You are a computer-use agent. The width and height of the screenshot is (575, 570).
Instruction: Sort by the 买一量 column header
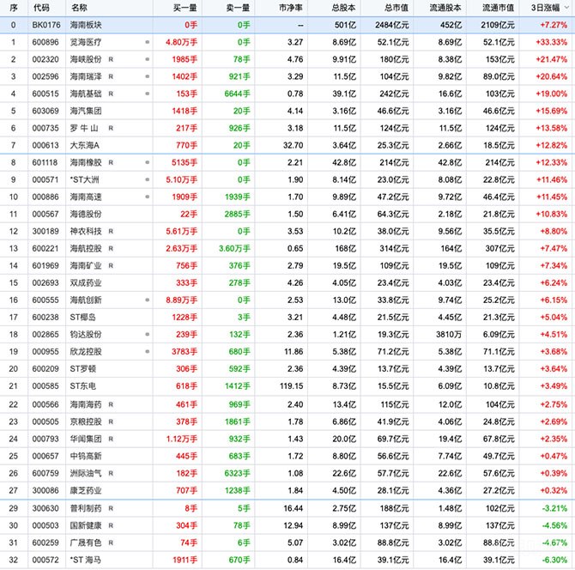tap(185, 8)
